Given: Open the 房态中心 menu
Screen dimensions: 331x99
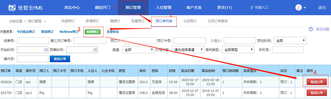Looking at the screenshot, I should [x=72, y=8].
